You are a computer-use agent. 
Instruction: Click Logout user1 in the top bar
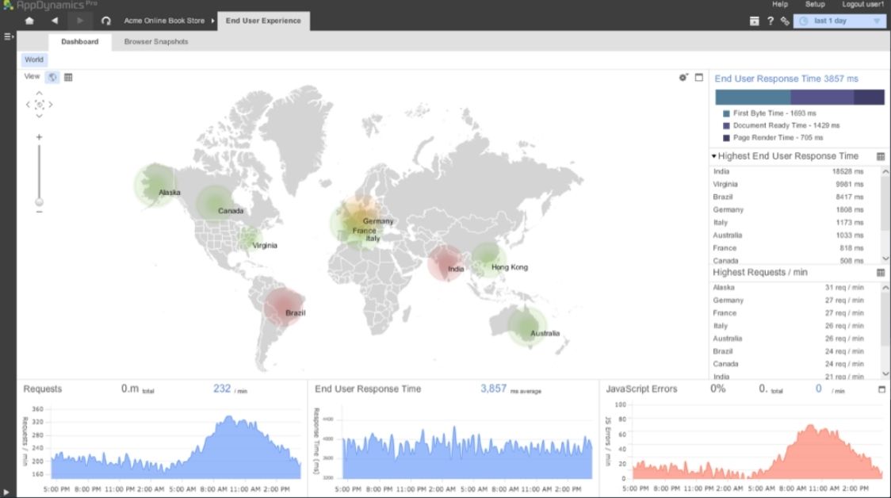point(864,4)
